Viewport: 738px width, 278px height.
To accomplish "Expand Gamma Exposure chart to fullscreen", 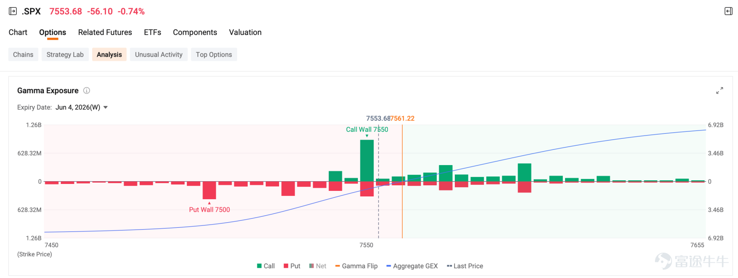I will pos(720,90).
